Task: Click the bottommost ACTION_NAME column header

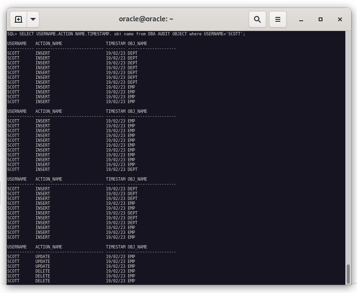Action: [x=49, y=247]
